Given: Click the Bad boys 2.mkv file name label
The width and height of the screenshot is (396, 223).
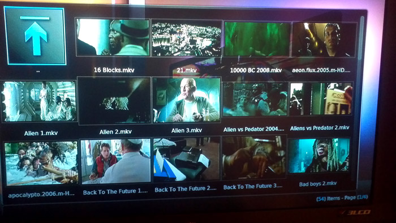Looking at the screenshot, I should point(318,184).
